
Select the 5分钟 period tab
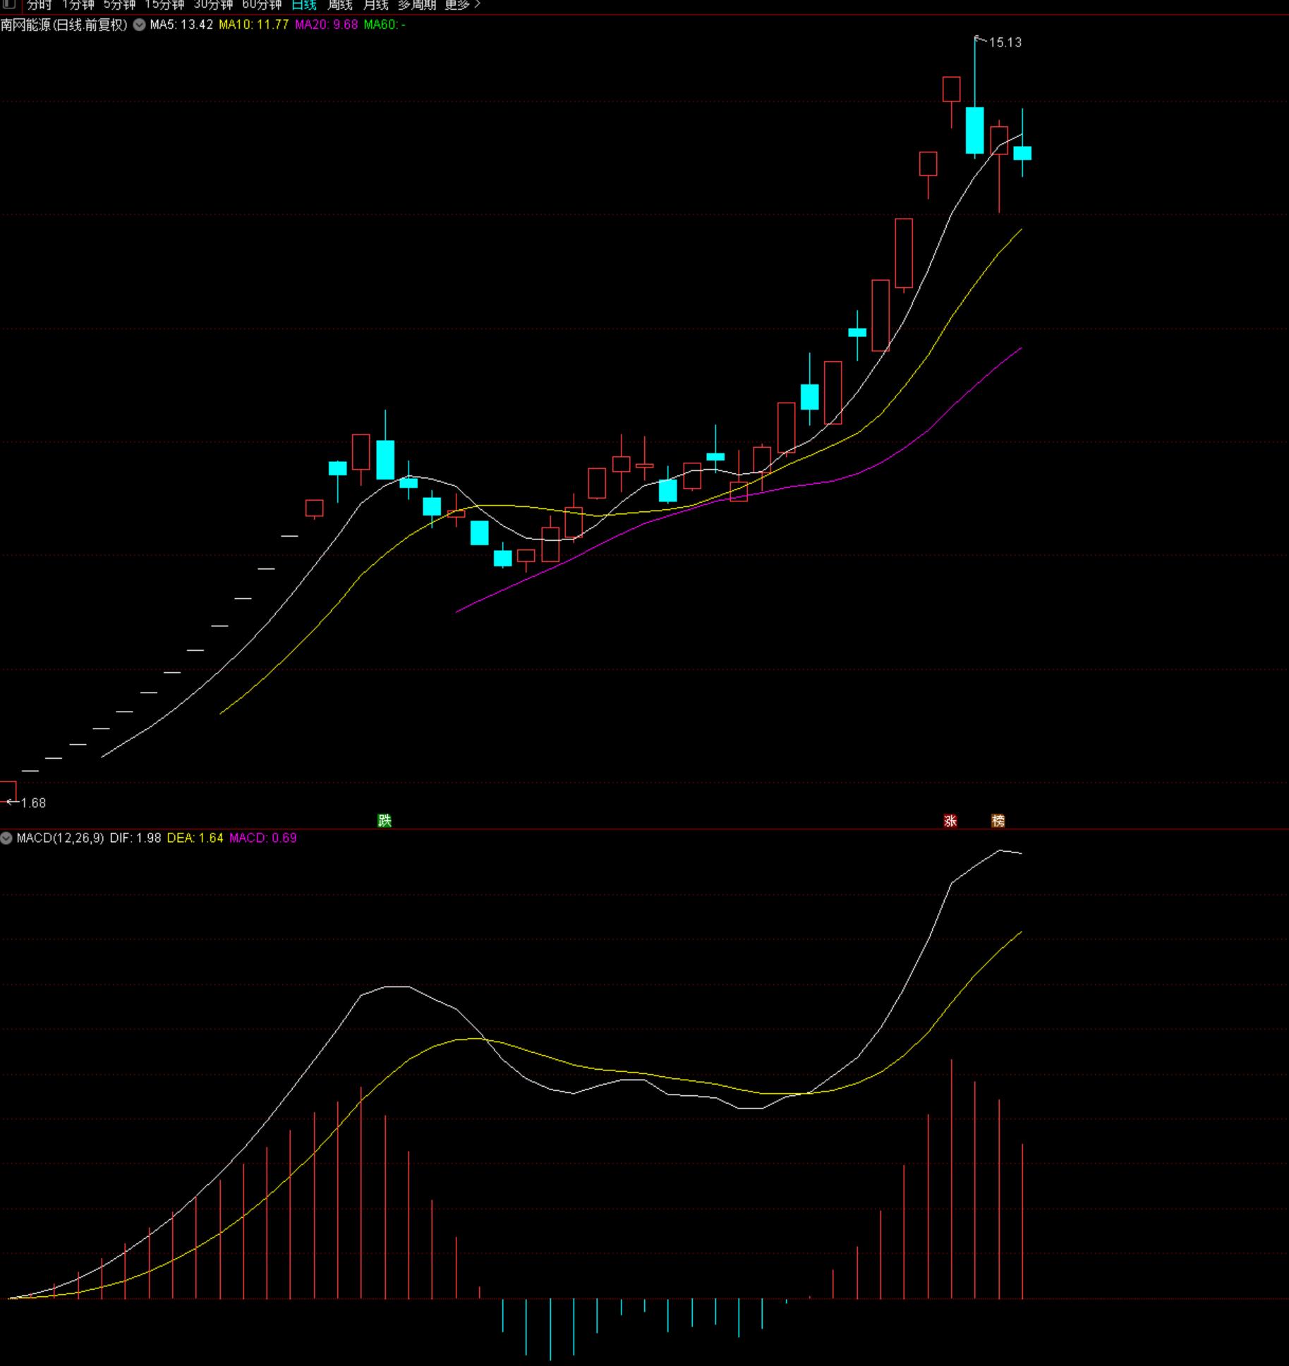point(120,5)
